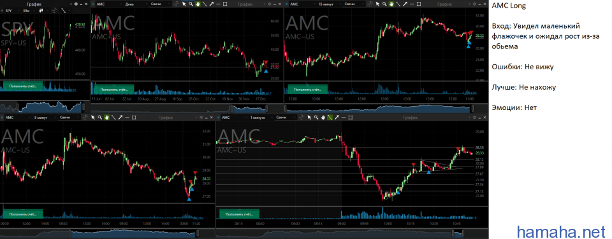
Task: Open the '15 минут' timeframe dropdown
Action: (x=329, y=4)
